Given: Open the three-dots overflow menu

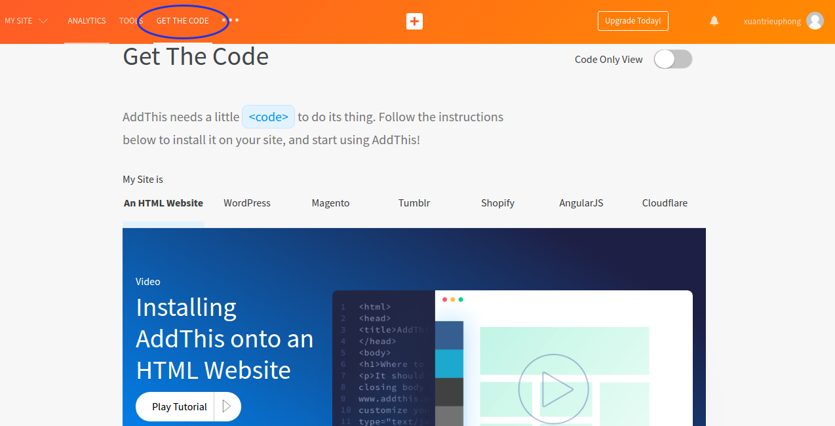Looking at the screenshot, I should [231, 20].
